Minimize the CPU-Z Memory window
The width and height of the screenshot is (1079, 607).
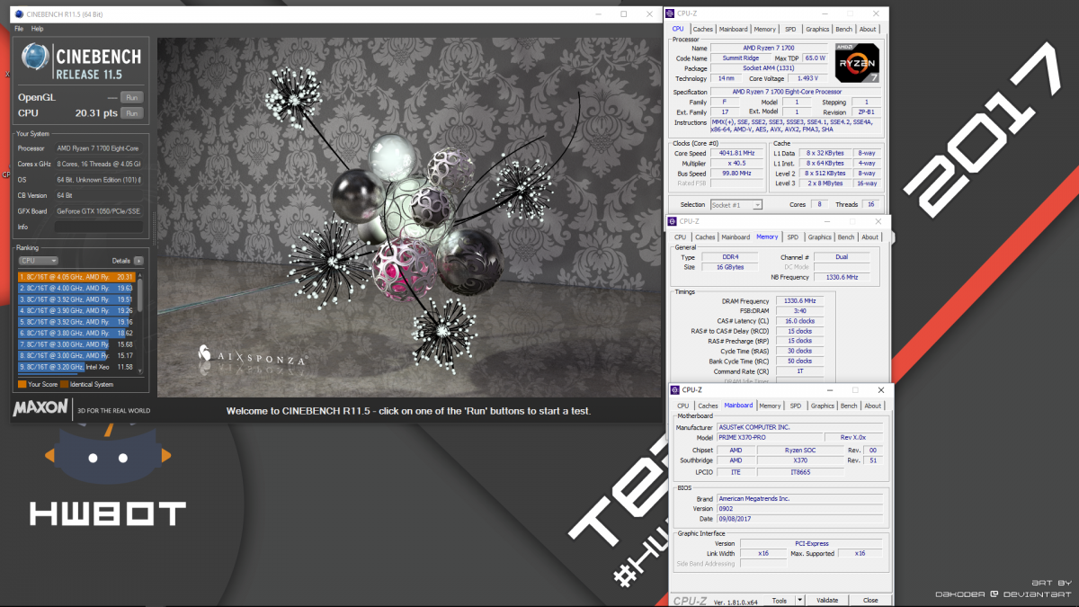827,221
